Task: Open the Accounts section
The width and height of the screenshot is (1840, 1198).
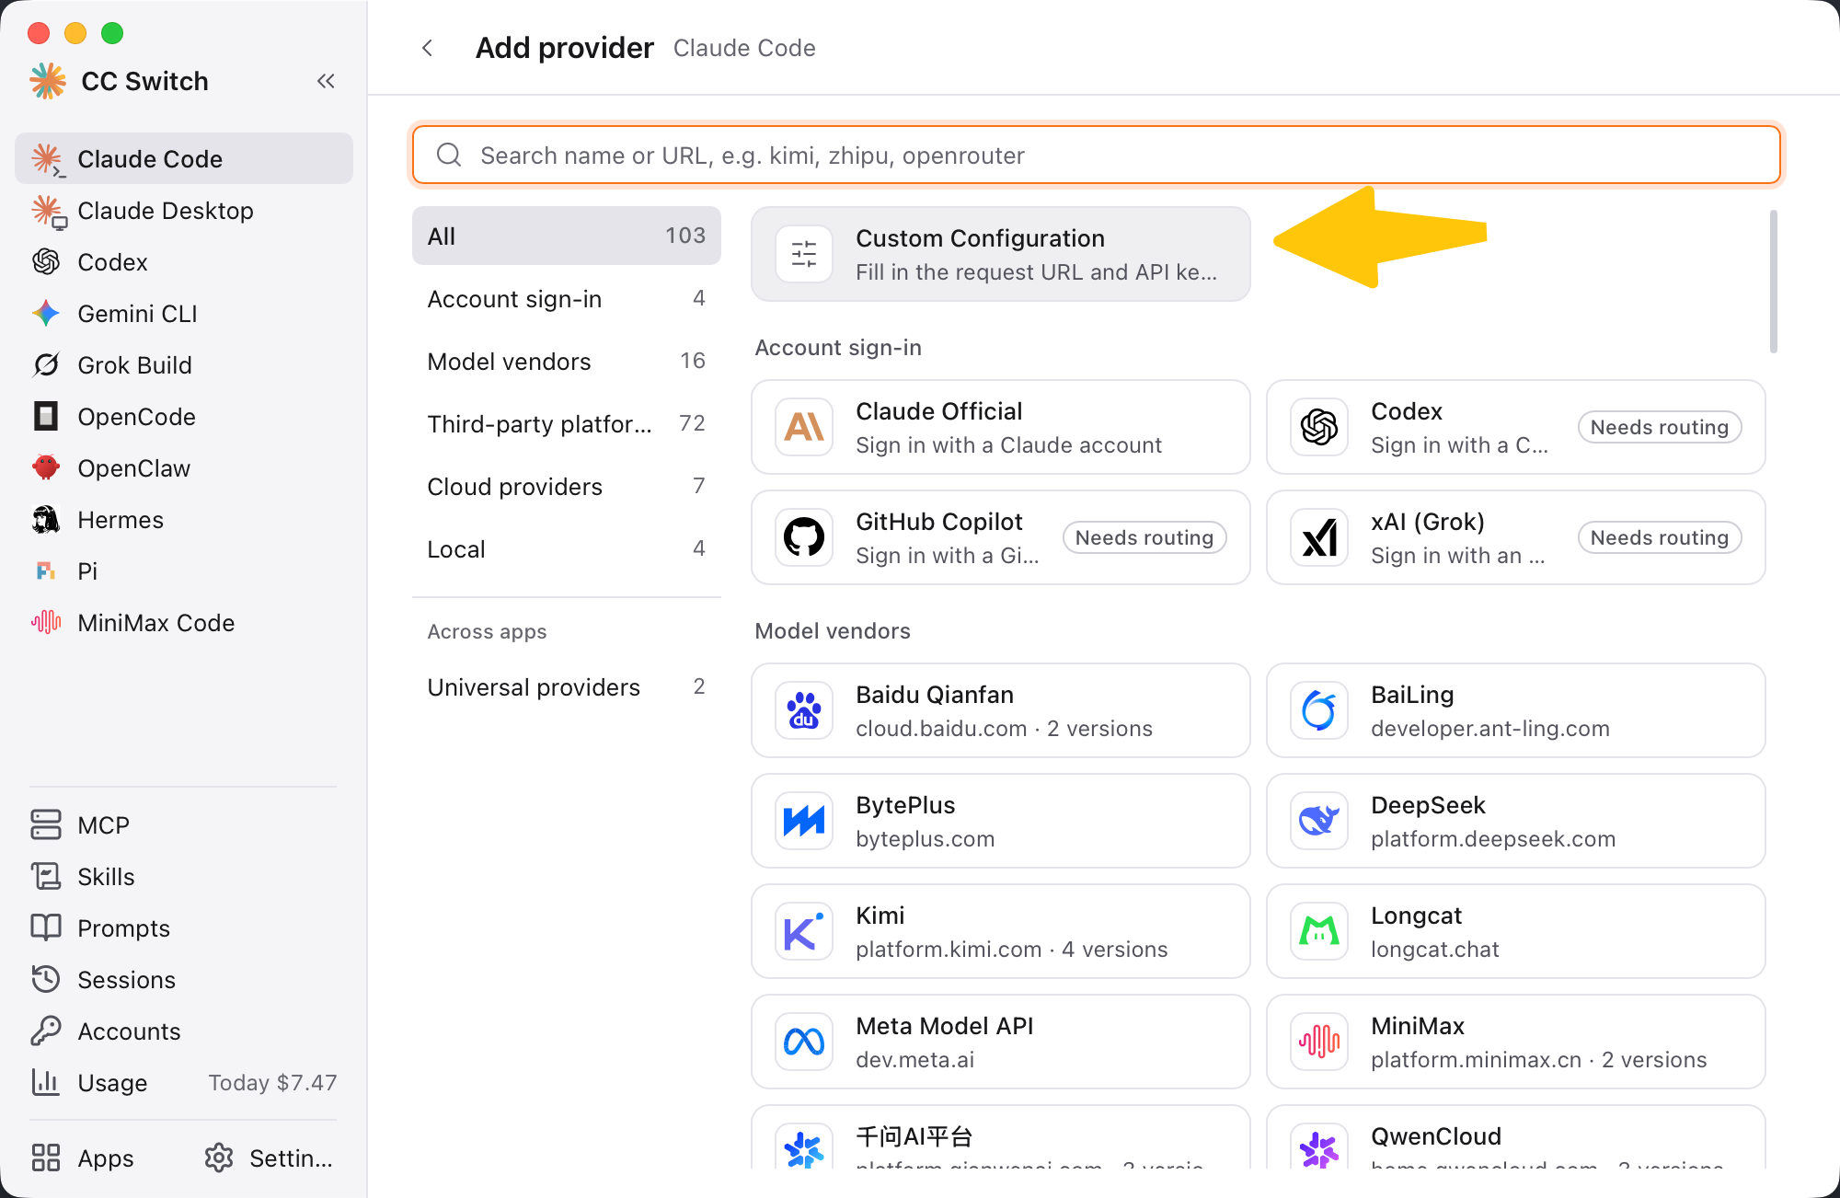Action: coord(184,1031)
